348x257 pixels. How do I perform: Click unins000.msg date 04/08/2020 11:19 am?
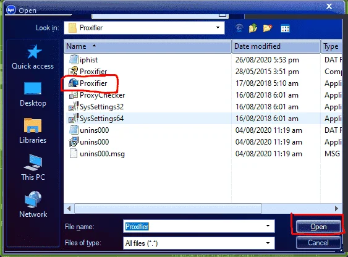(268, 154)
